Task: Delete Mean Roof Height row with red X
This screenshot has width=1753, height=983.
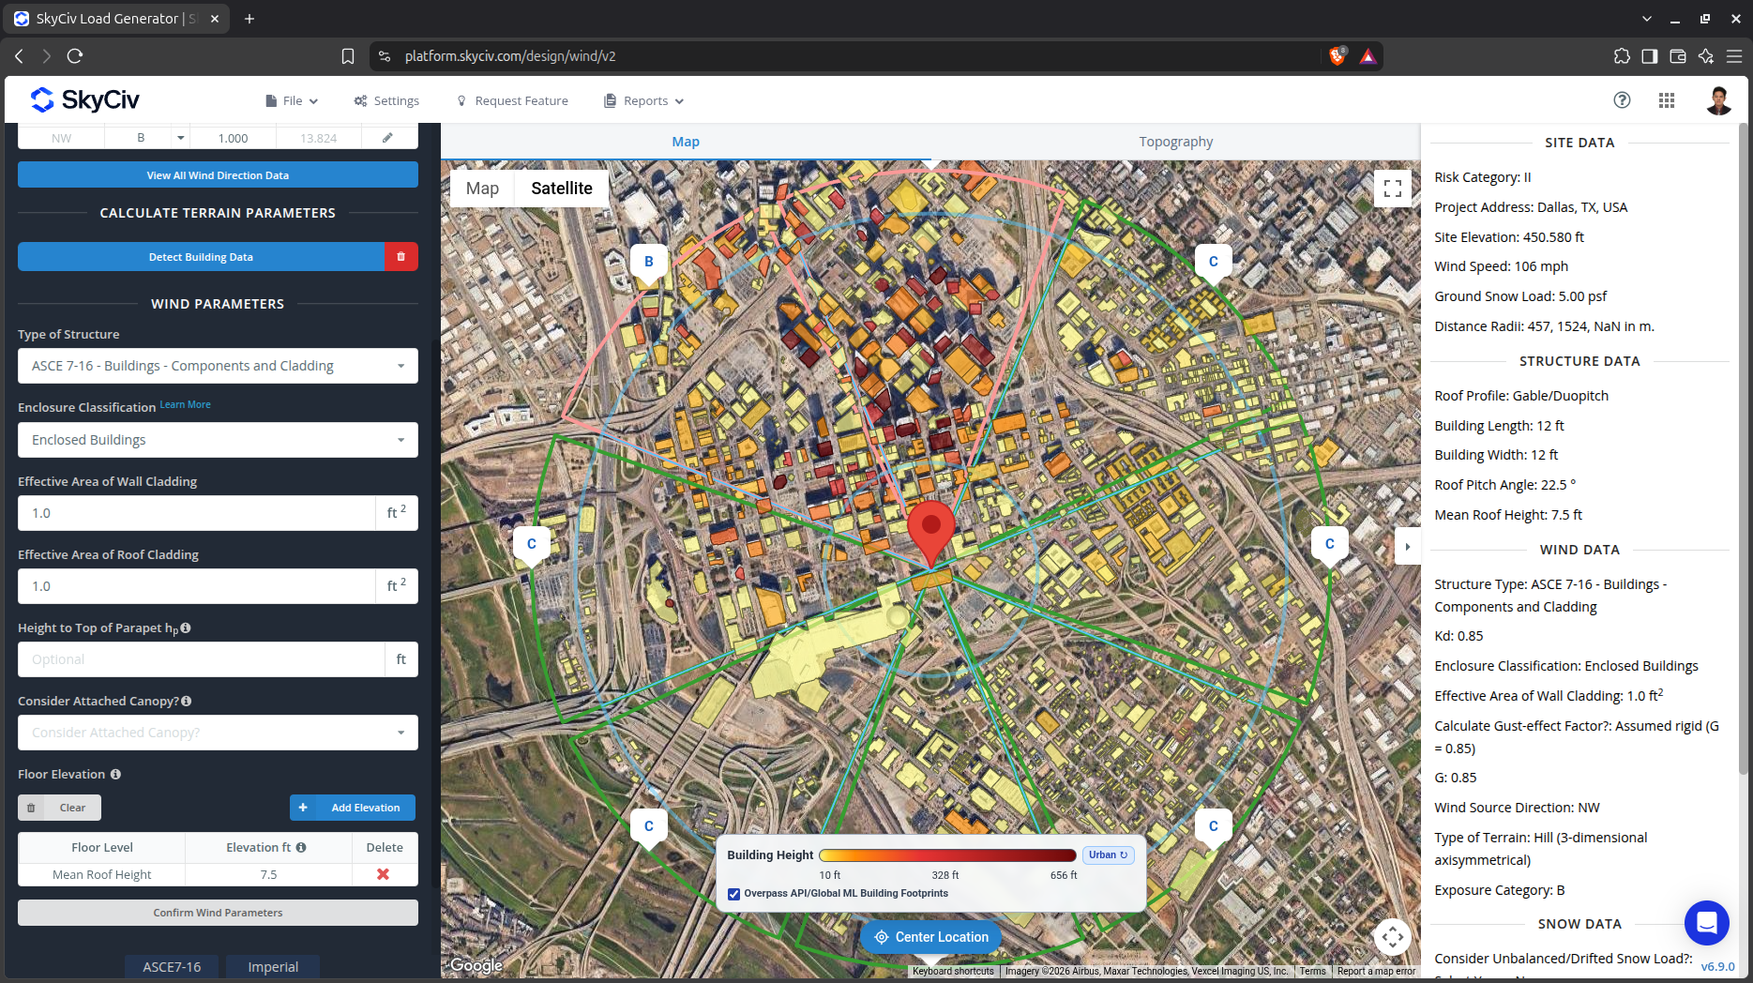Action: [383, 874]
